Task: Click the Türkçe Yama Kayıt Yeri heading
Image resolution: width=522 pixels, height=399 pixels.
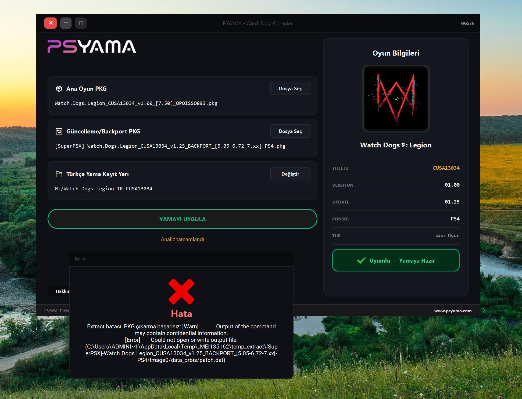Action: pyautogui.click(x=98, y=174)
